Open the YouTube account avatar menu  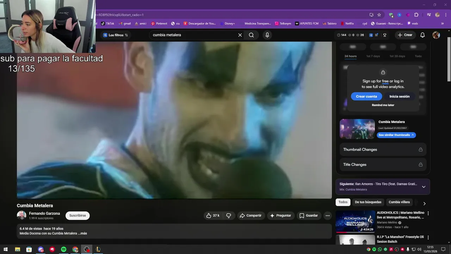436,35
